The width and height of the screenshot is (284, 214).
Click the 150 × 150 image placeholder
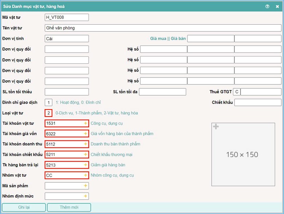[242, 154]
